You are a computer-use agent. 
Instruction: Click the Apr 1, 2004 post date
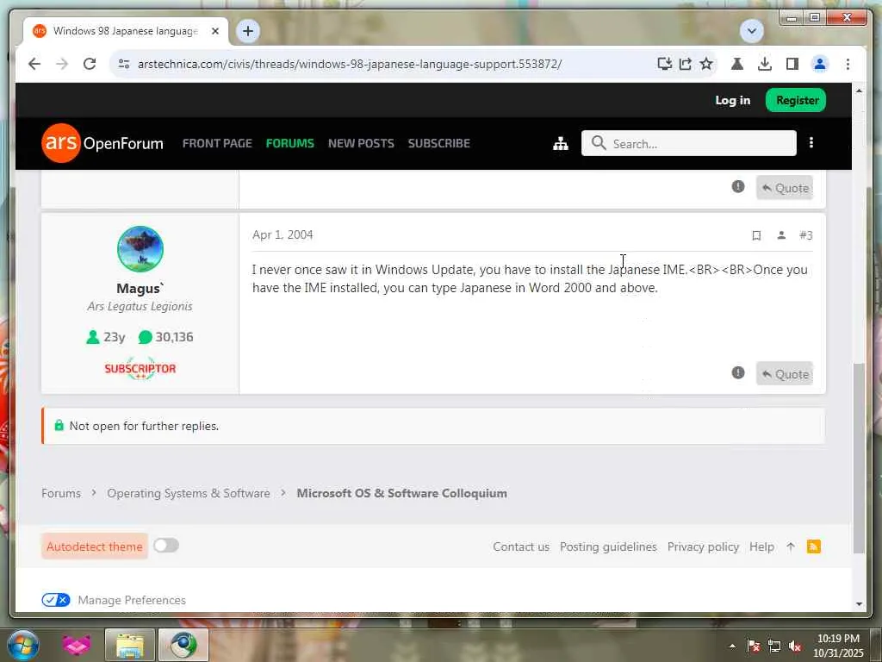click(283, 234)
